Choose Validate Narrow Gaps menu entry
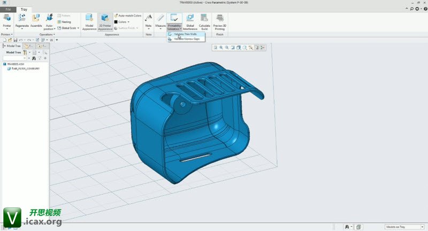Screen dimensions: 428x231 click(x=187, y=39)
